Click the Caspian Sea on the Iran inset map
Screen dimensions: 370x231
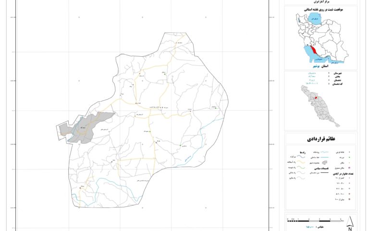(313, 21)
